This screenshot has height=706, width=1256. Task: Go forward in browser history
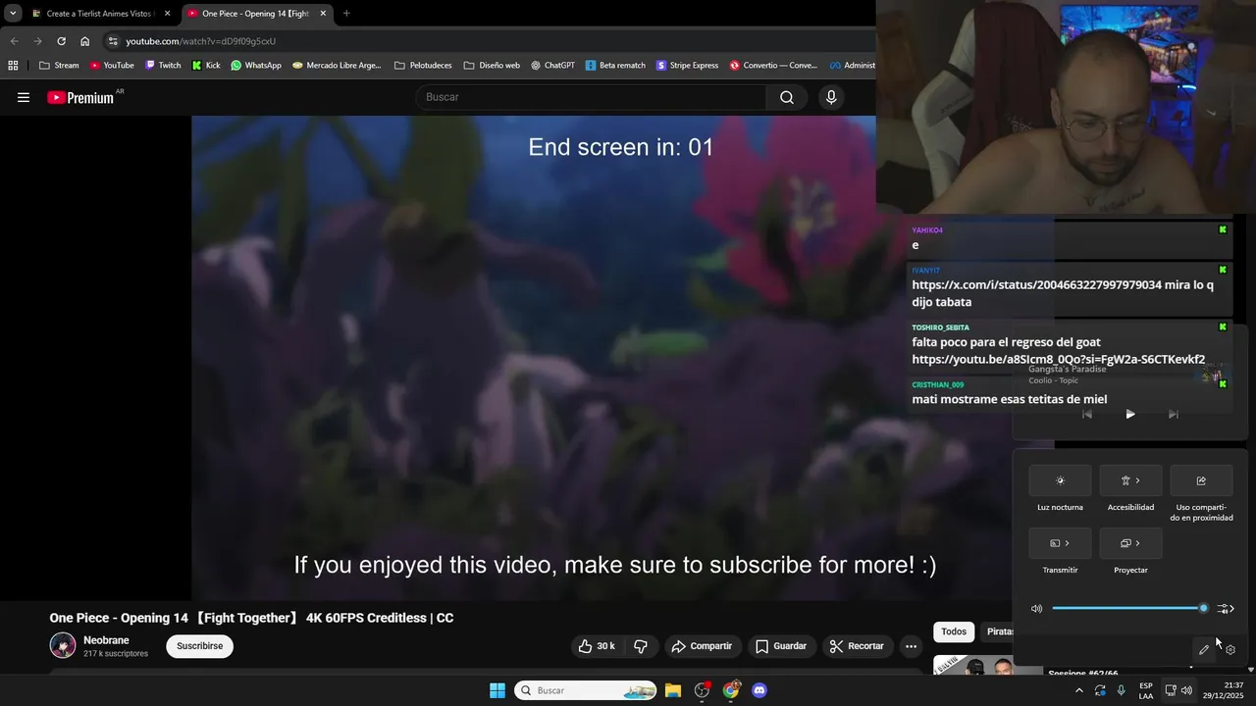coord(37,41)
